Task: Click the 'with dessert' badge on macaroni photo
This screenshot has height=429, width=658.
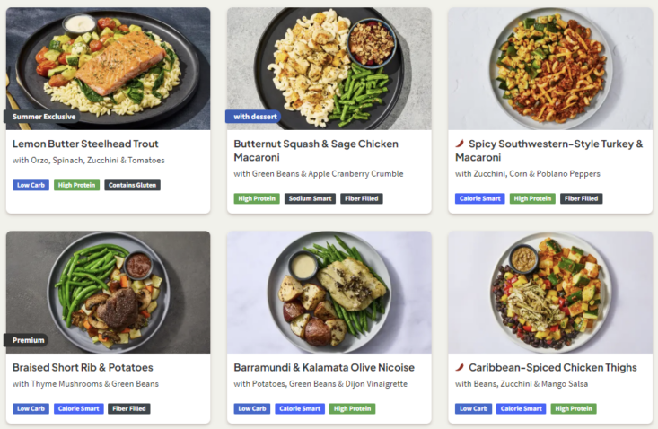Action: 253,117
